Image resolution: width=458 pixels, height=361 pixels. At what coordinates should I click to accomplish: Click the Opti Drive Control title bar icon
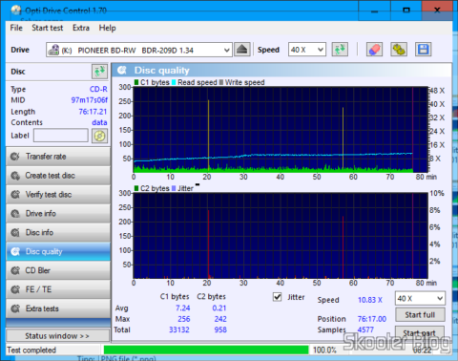16,11
